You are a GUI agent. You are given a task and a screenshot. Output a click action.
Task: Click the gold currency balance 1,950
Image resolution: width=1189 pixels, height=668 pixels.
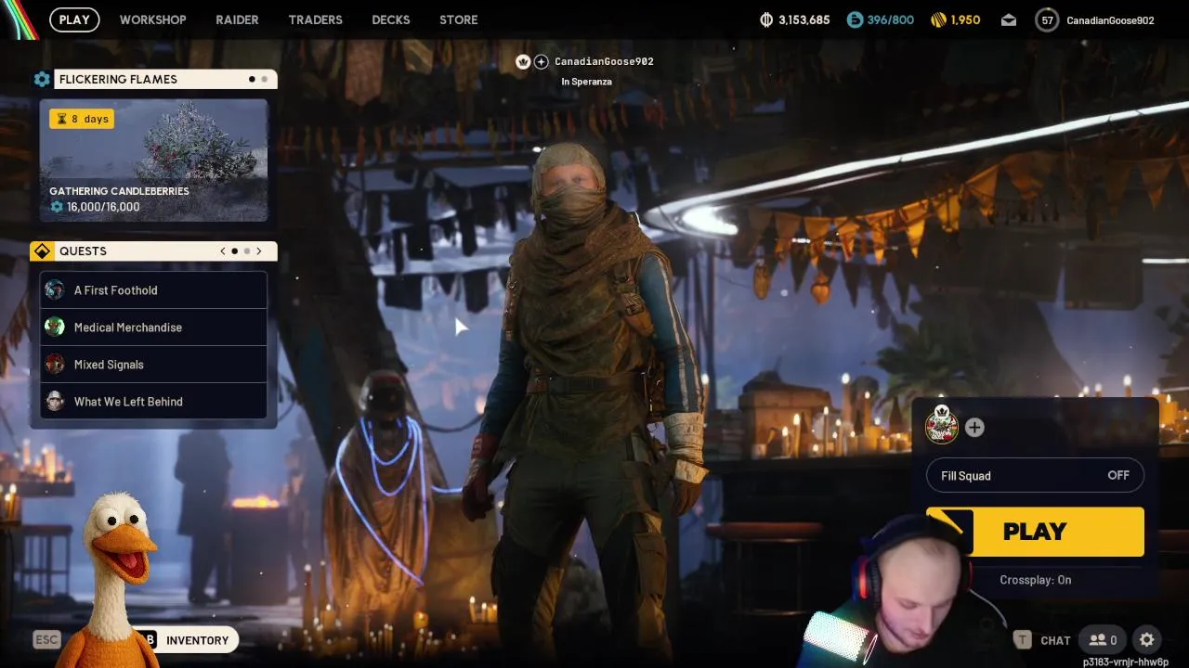click(x=955, y=19)
